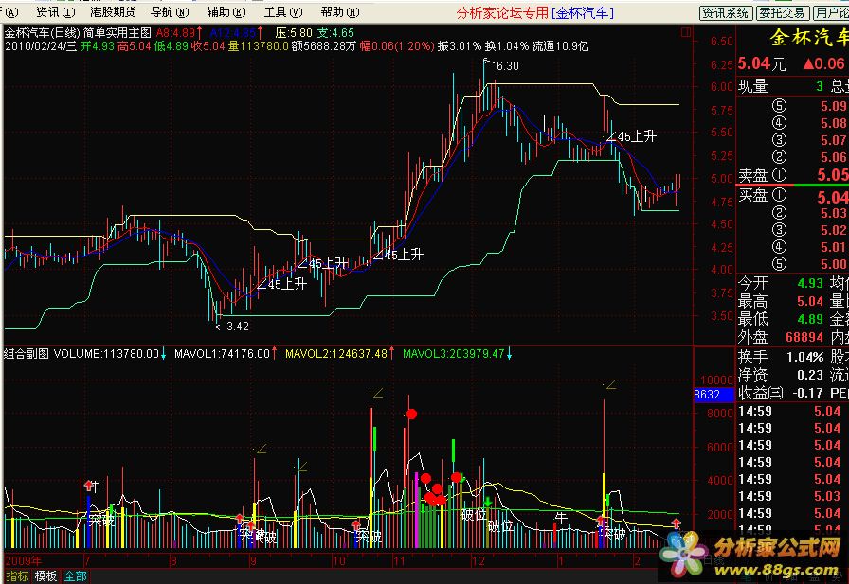The width and height of the screenshot is (849, 584).
Task: Click the 2010/02/24/三 date text
Action: (41, 46)
